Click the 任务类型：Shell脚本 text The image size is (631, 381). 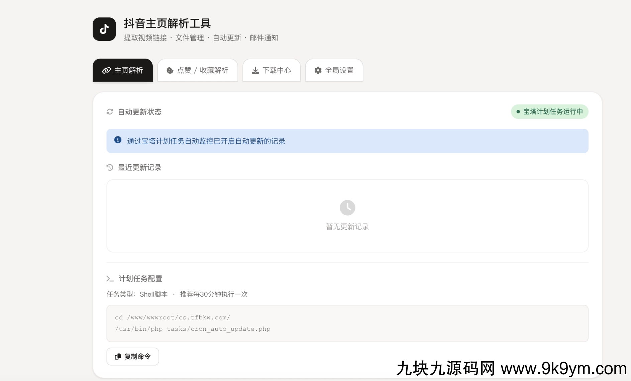click(x=137, y=294)
